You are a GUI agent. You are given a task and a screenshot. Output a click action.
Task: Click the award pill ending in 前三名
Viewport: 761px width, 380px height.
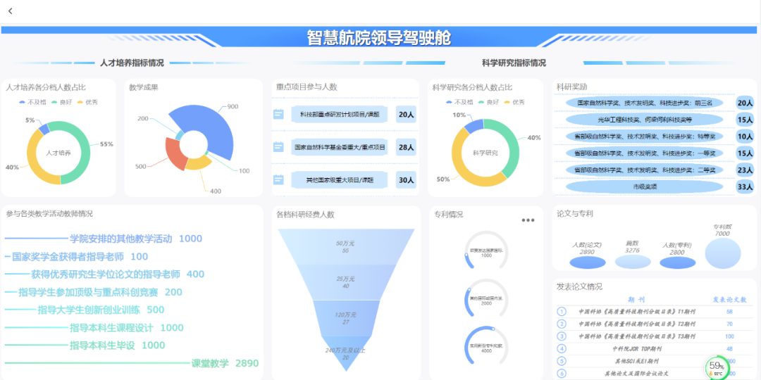point(645,103)
